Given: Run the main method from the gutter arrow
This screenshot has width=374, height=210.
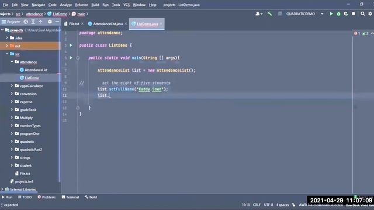Looking at the screenshot, I should pyautogui.click(x=71, y=58).
